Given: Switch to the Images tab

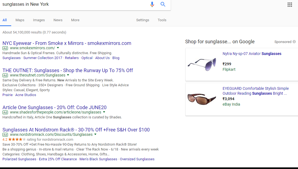Looking at the screenshot, I should point(39,20).
